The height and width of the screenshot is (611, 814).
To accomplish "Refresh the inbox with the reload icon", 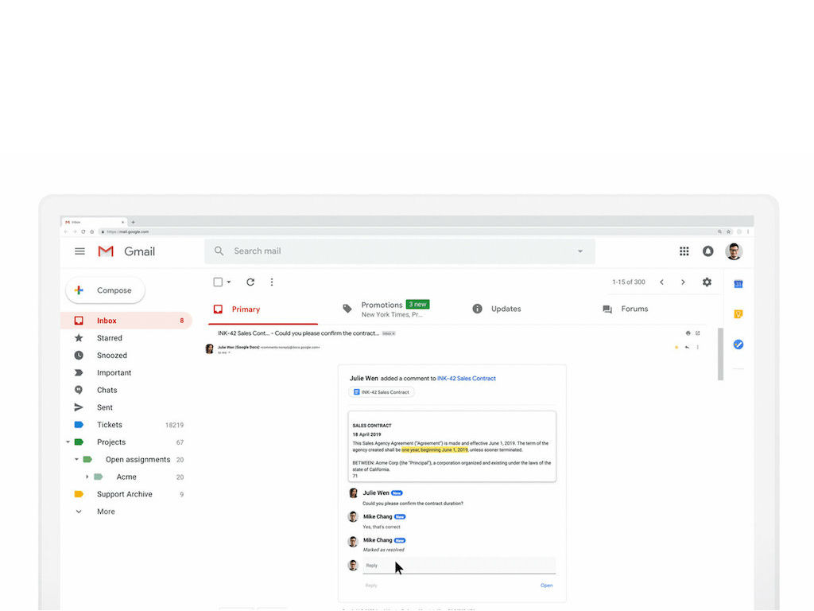I will [250, 282].
